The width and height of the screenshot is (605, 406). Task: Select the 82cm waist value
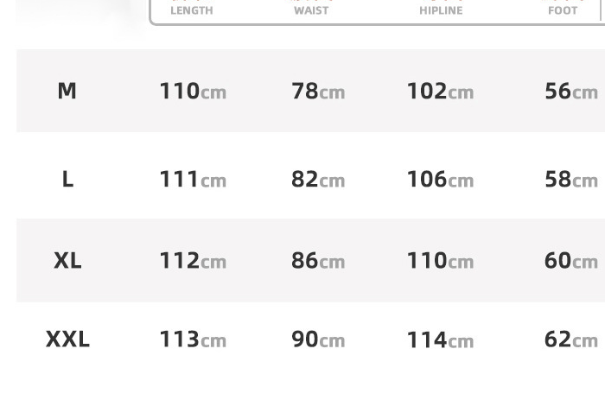coord(318,179)
